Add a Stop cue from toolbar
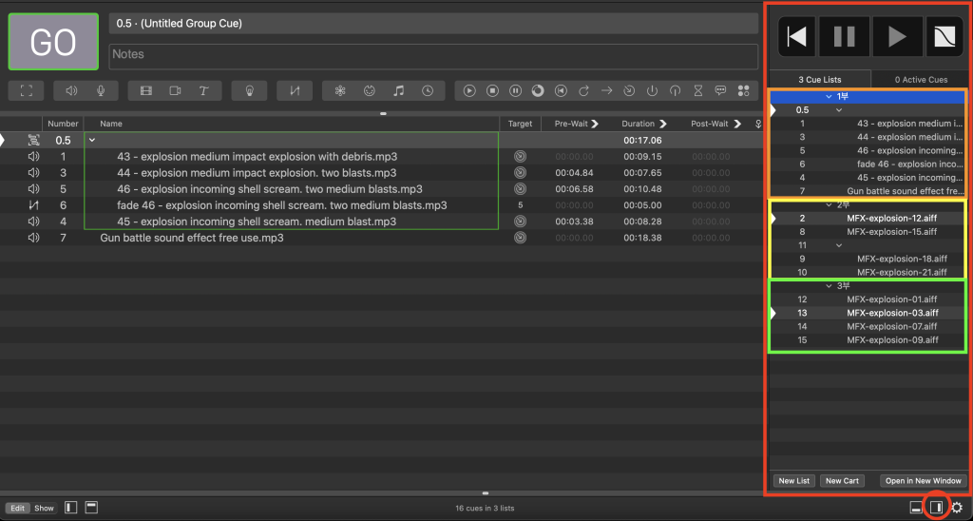 click(x=492, y=90)
